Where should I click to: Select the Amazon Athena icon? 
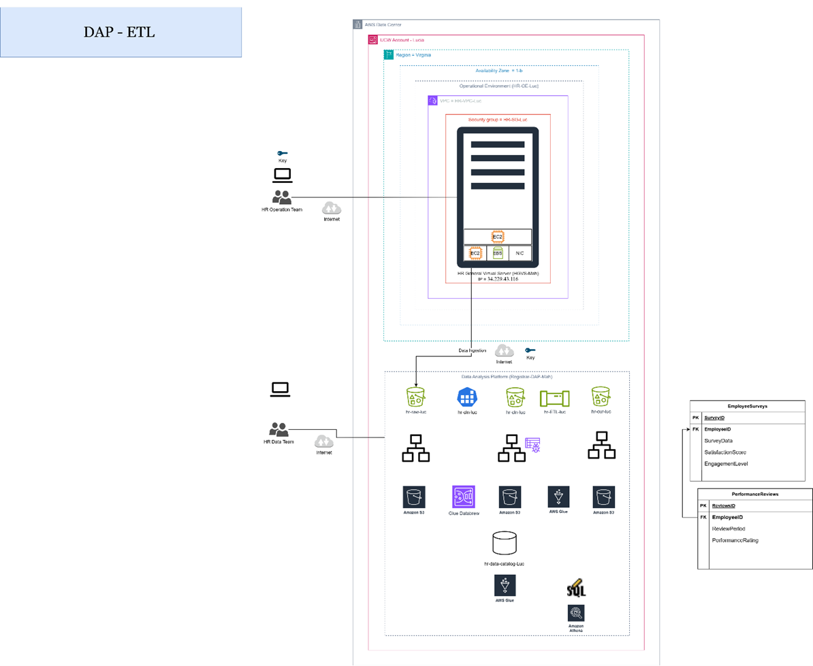point(576,613)
